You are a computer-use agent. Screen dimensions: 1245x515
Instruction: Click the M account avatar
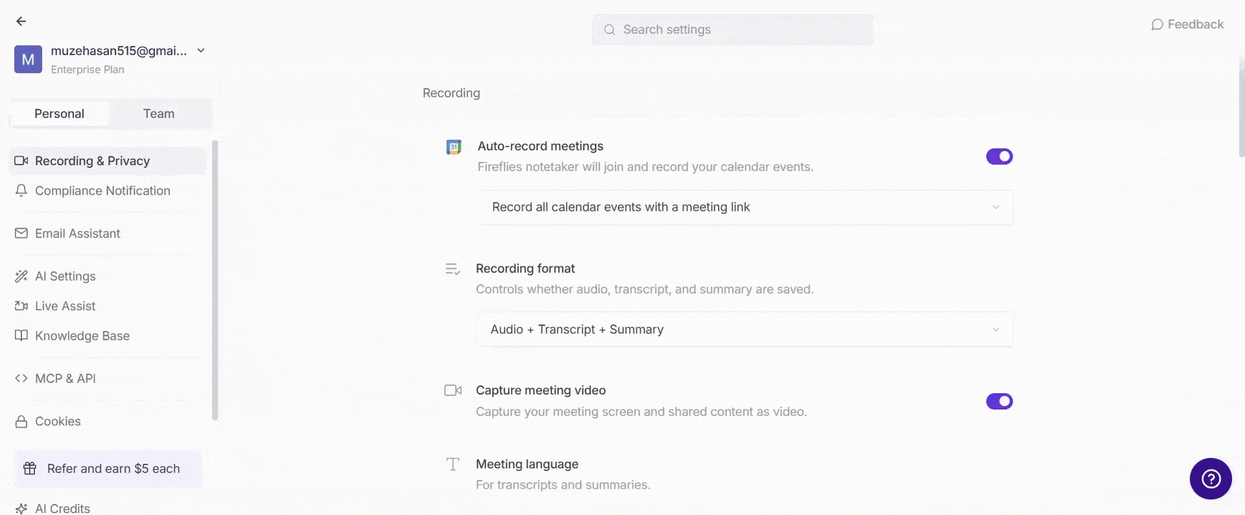28,59
